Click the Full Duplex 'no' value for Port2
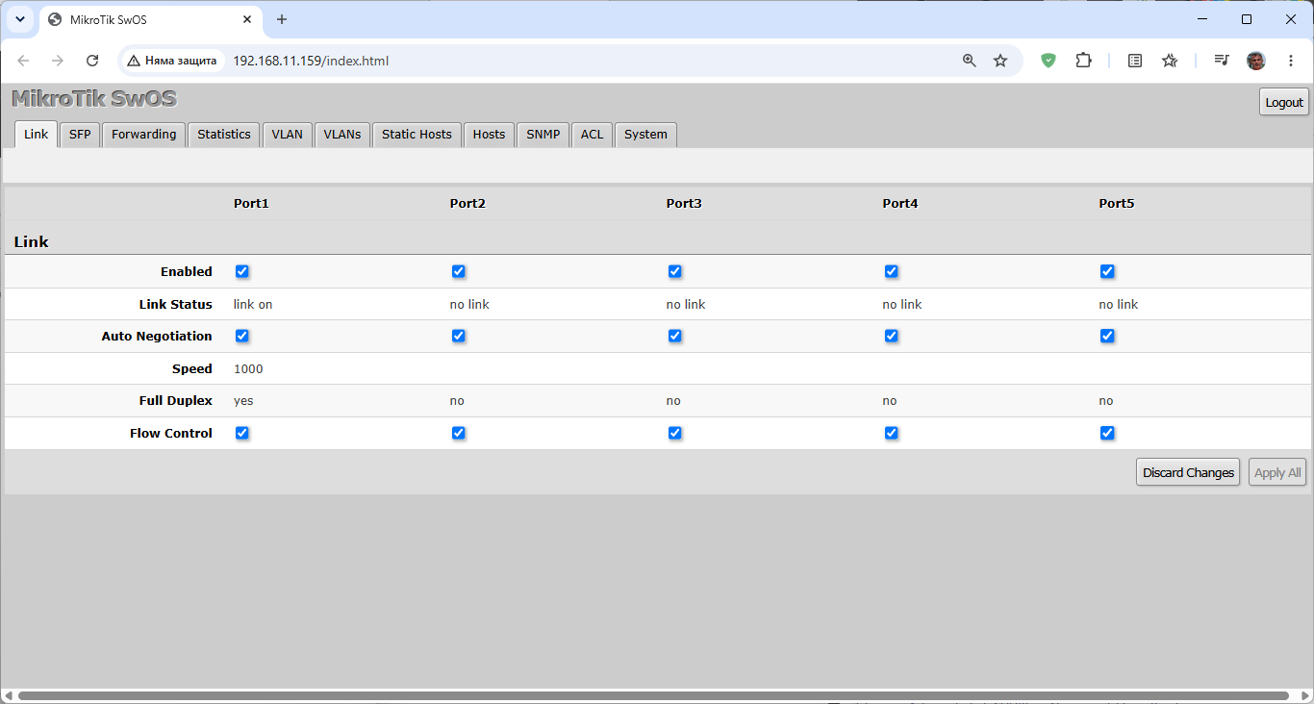Screen dimensions: 1314x704 457,401
